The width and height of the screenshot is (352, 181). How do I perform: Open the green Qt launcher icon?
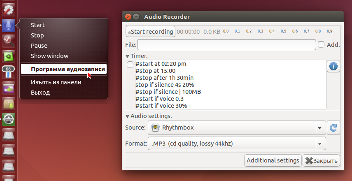pyautogui.click(x=9, y=56)
